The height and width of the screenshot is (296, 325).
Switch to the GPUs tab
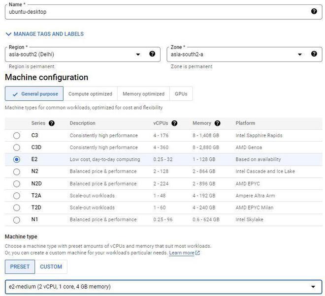181,94
